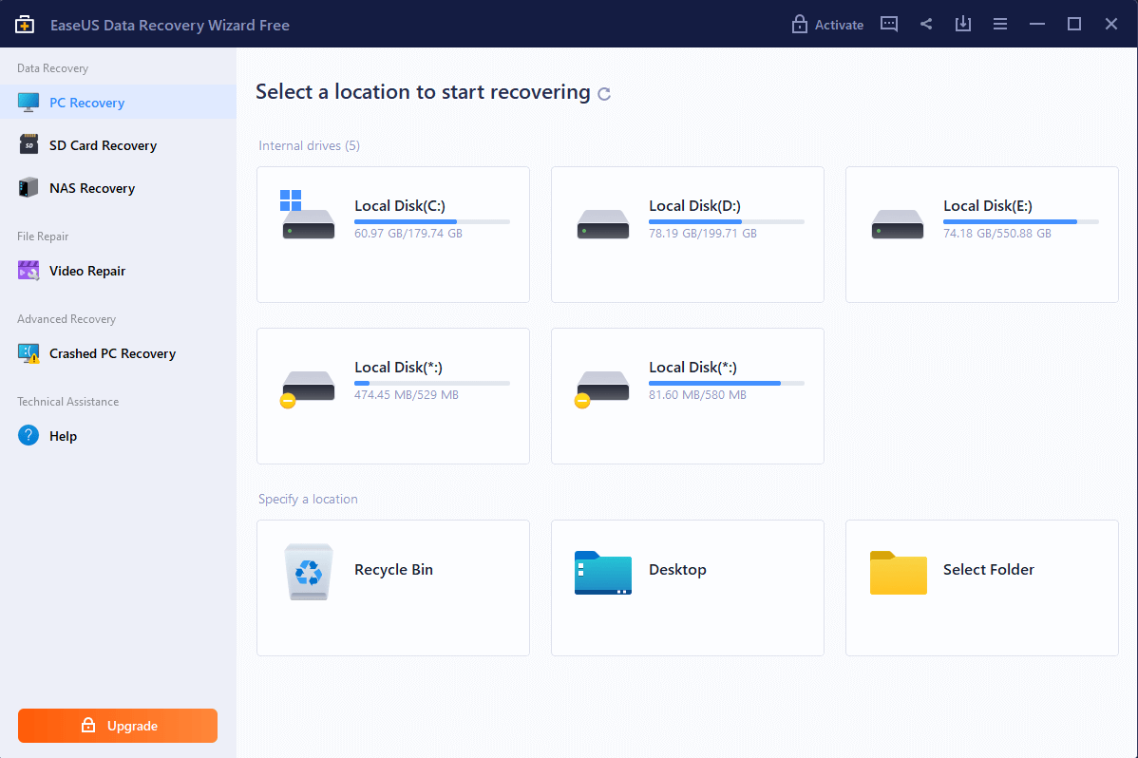1138x758 pixels.
Task: Select the 529 MB Local Disk(*:) partition
Action: tap(392, 395)
